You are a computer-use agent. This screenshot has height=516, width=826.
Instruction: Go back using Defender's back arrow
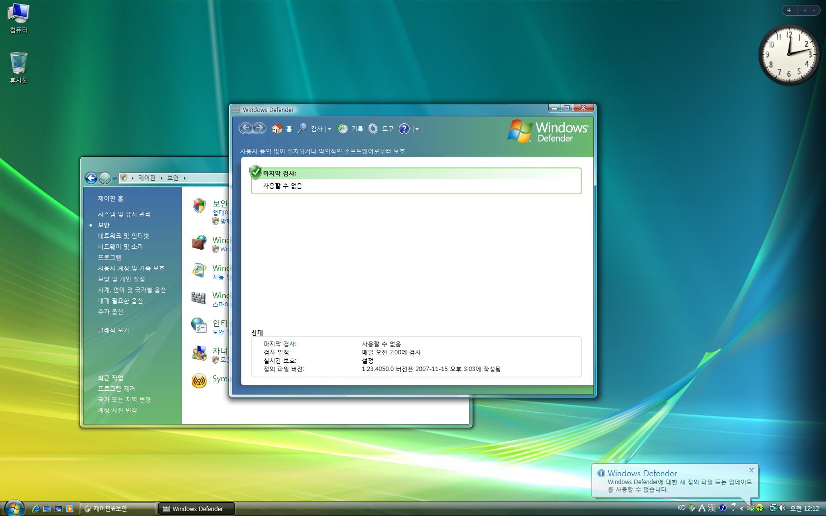(x=245, y=128)
